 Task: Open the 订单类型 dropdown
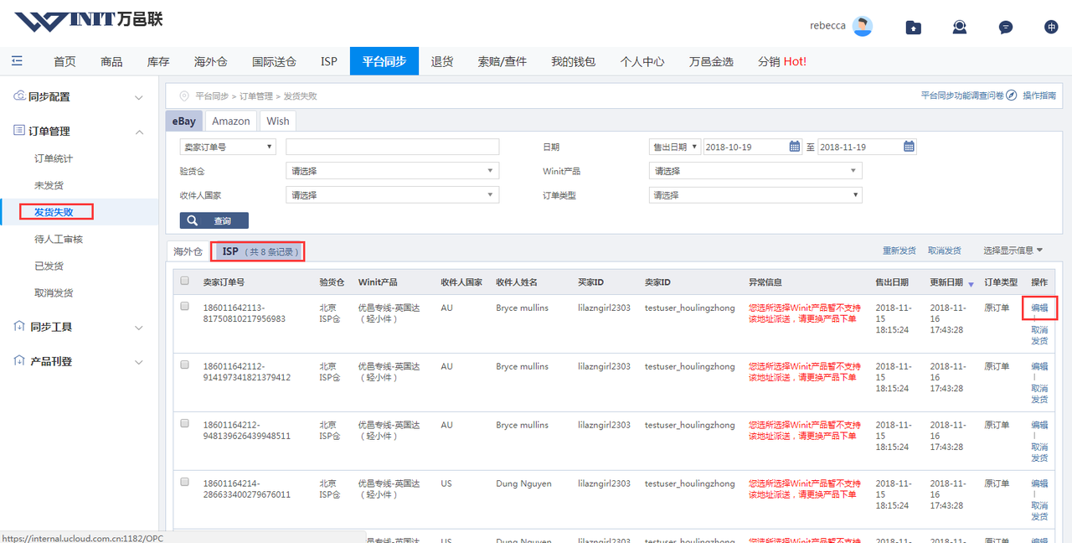755,195
